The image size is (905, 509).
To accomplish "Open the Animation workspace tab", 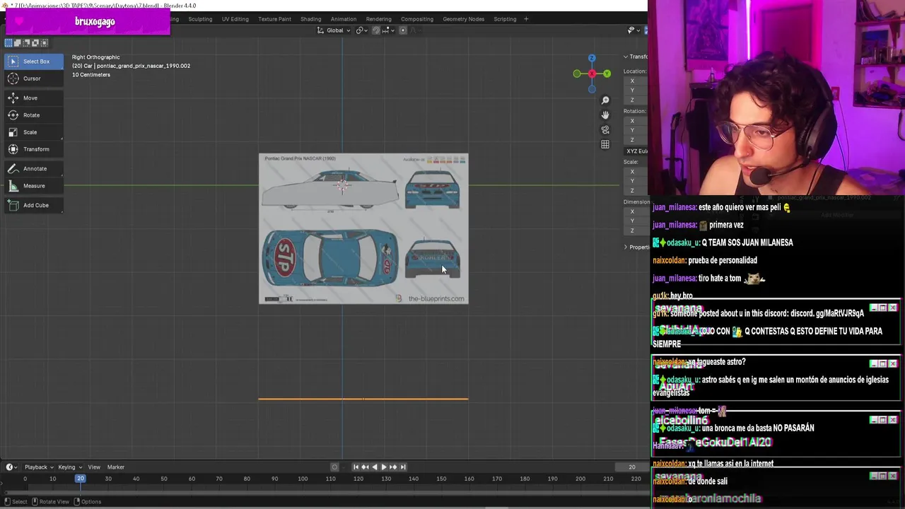I will tap(344, 19).
